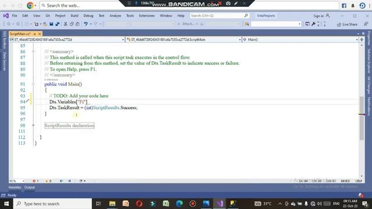The width and height of the screenshot is (372, 209).
Task: Click the New Project toolbar icon
Action: click(x=36, y=24)
